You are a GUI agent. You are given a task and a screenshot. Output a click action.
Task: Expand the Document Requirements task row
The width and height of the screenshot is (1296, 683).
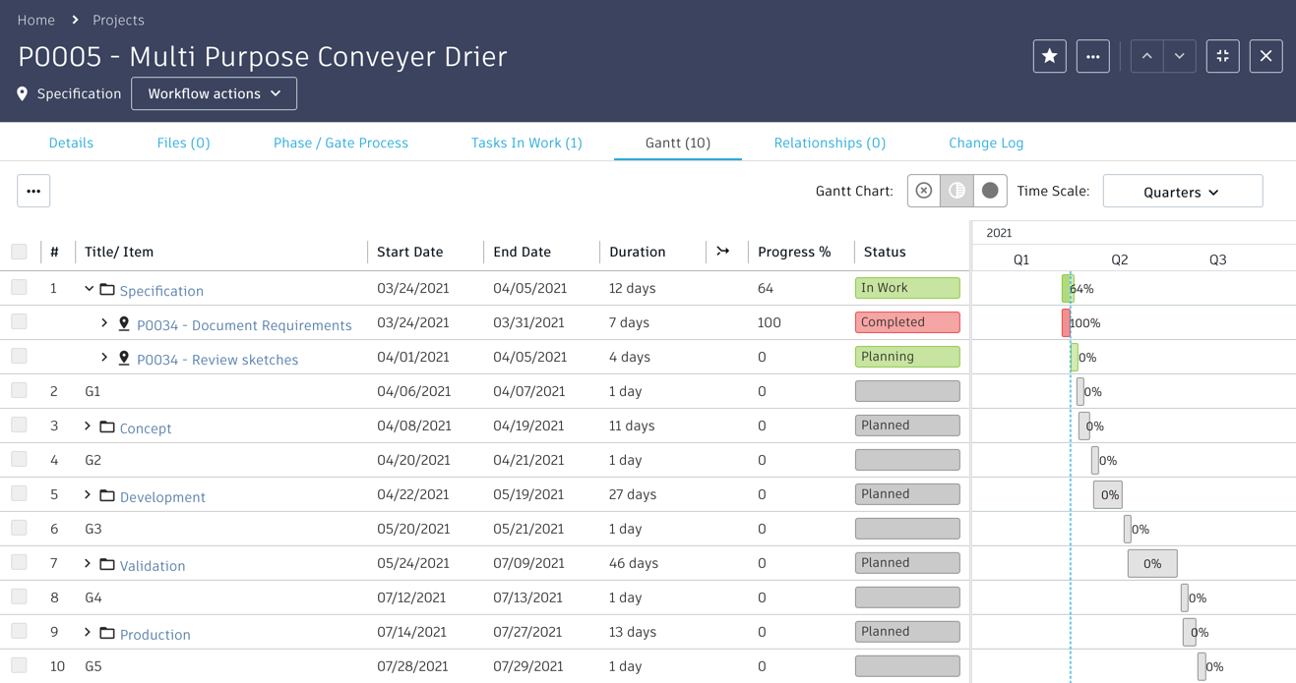pyautogui.click(x=104, y=323)
